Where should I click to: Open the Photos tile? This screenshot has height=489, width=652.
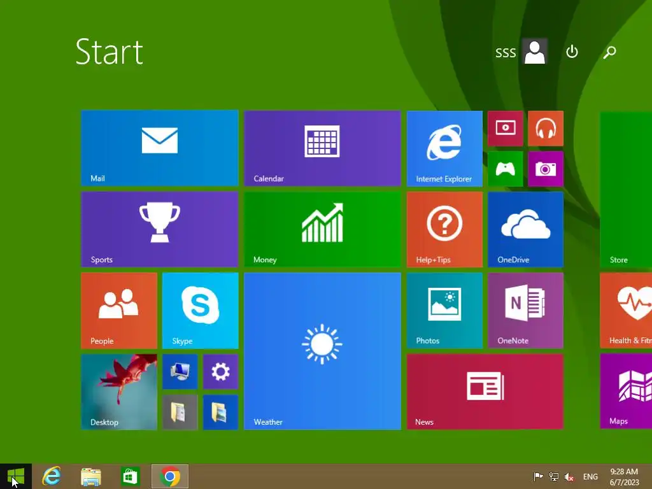[444, 311]
